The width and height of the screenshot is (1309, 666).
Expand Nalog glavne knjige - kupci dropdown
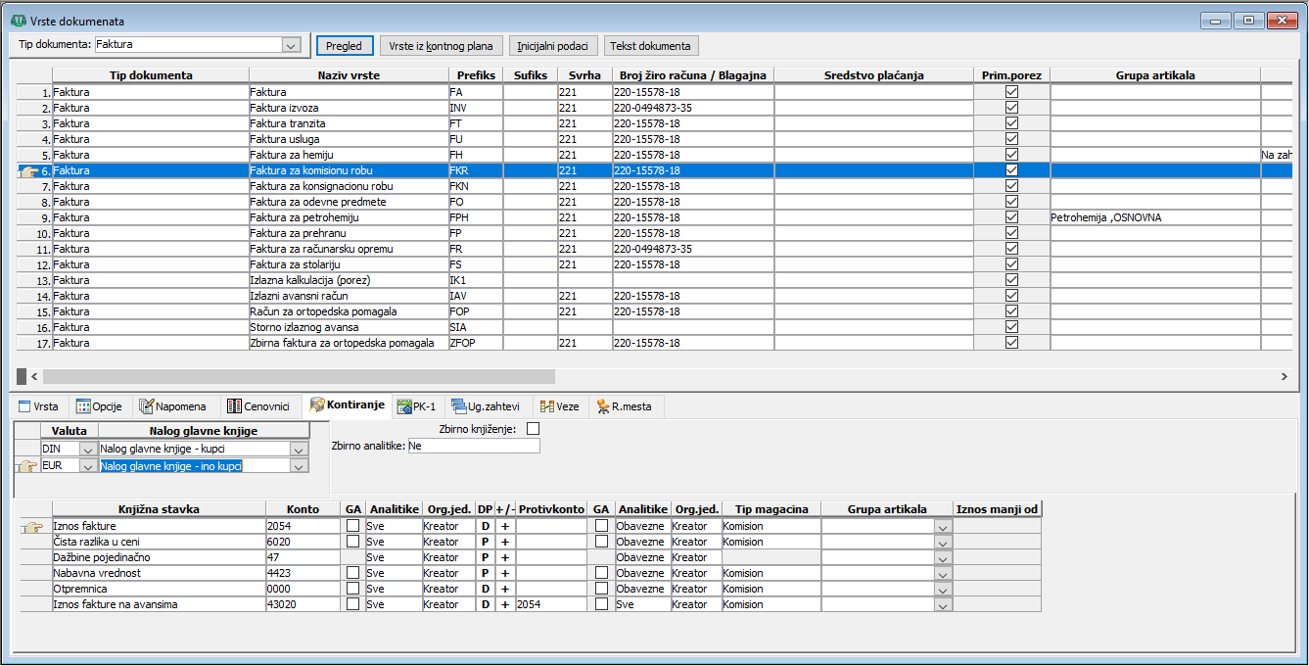pos(299,449)
